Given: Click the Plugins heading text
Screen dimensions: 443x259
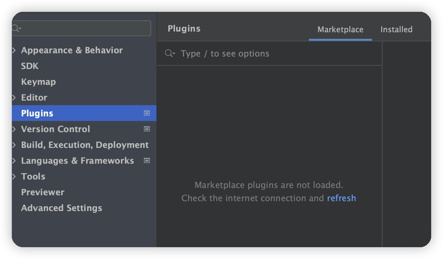Looking at the screenshot, I should (x=184, y=29).
